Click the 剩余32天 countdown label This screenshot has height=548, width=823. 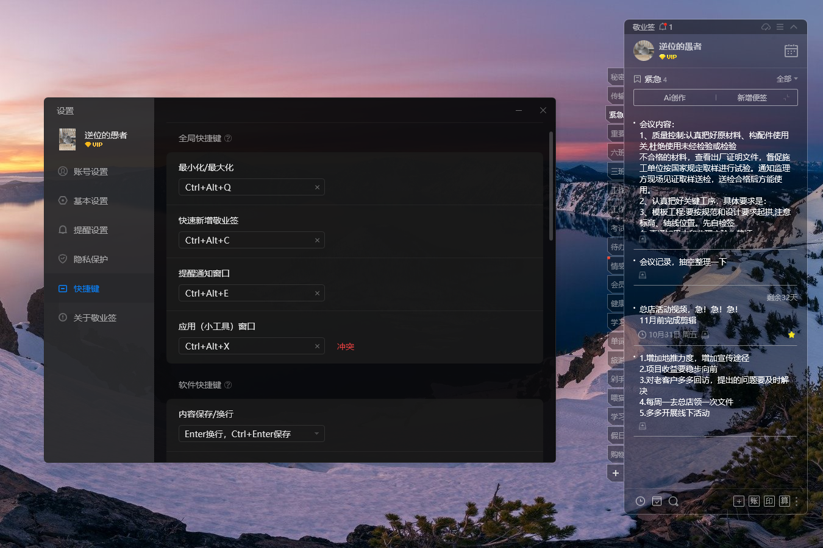tap(782, 298)
